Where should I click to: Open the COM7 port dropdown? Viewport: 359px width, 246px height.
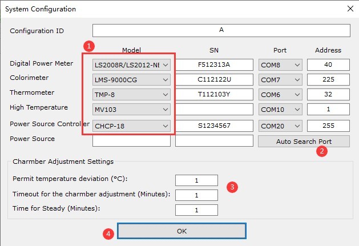[280, 80]
